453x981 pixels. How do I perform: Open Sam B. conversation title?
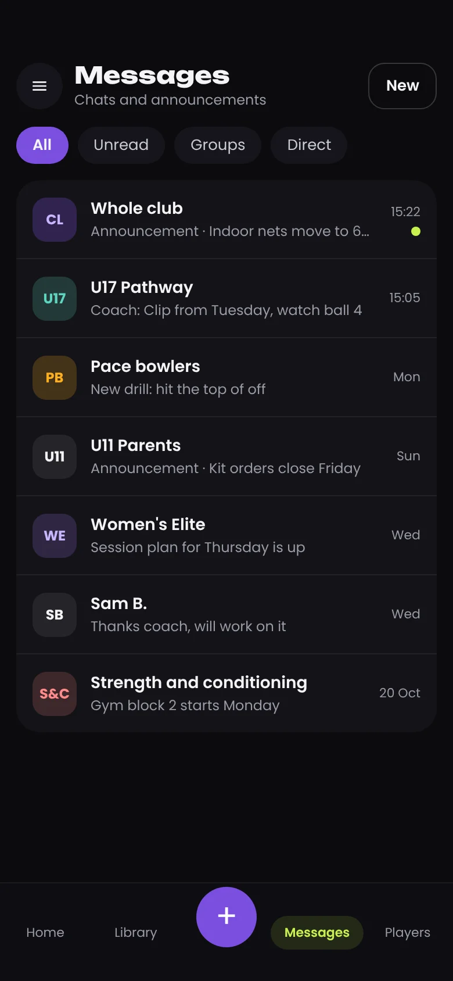pos(118,603)
